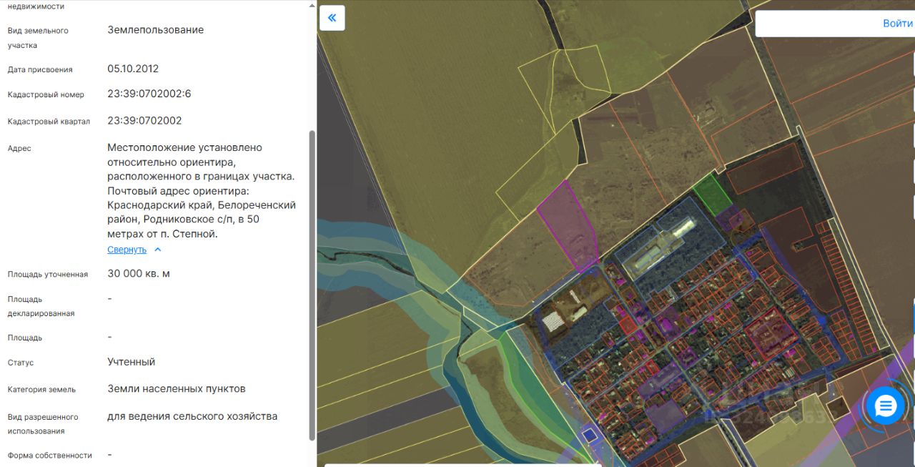Click the chevron next to Свернуть
Image resolution: width=915 pixels, height=467 pixels.
coord(158,250)
